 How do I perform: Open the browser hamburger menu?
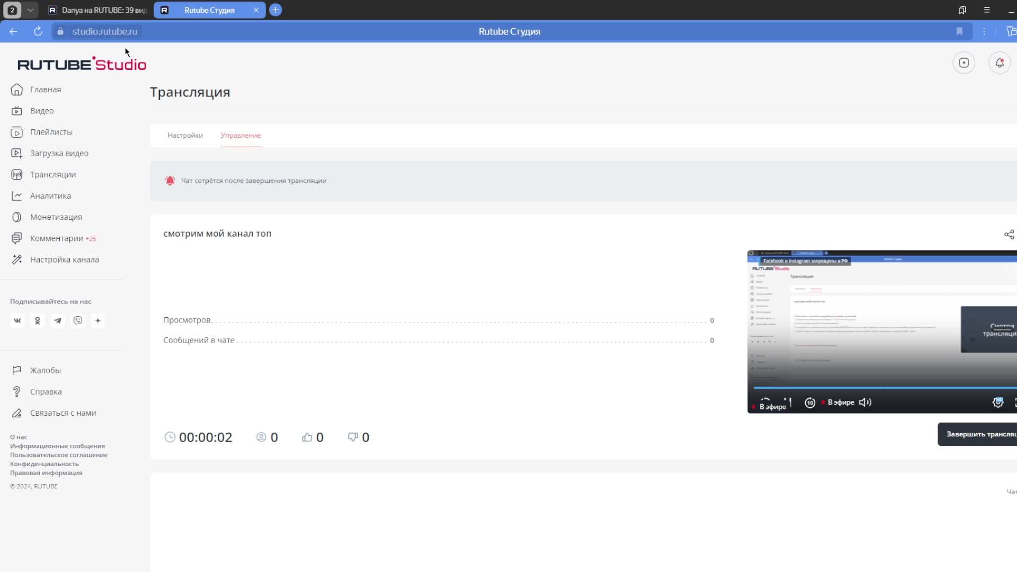(987, 10)
